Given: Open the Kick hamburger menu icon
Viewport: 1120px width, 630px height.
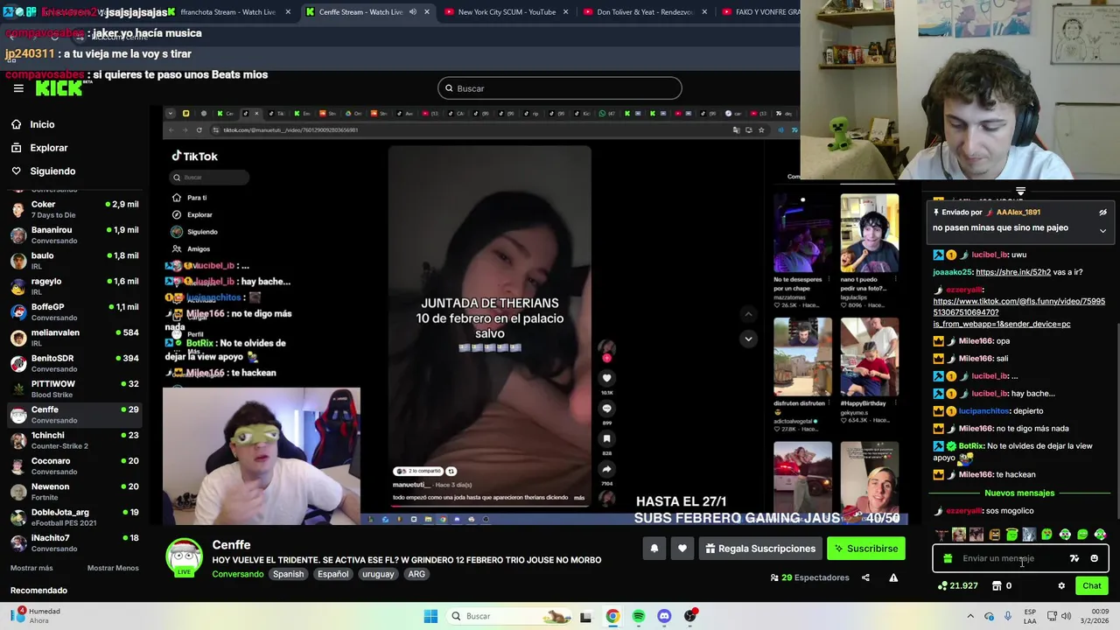Looking at the screenshot, I should click(18, 88).
